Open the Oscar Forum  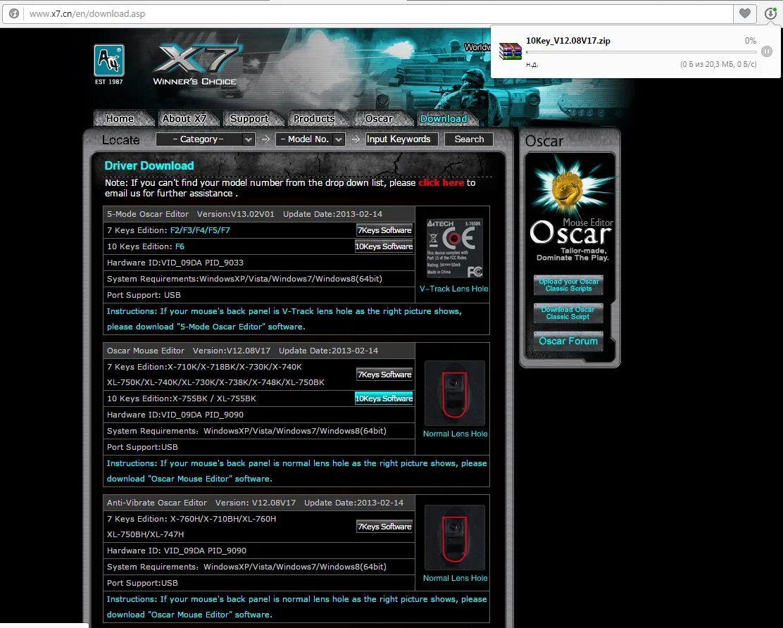[x=568, y=341]
